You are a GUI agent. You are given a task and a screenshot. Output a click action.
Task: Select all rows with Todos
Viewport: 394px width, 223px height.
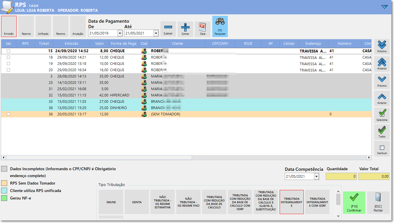(x=382, y=132)
